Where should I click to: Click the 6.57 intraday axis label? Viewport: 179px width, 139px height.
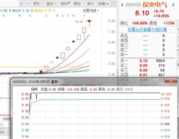pyautogui.click(x=25, y=99)
